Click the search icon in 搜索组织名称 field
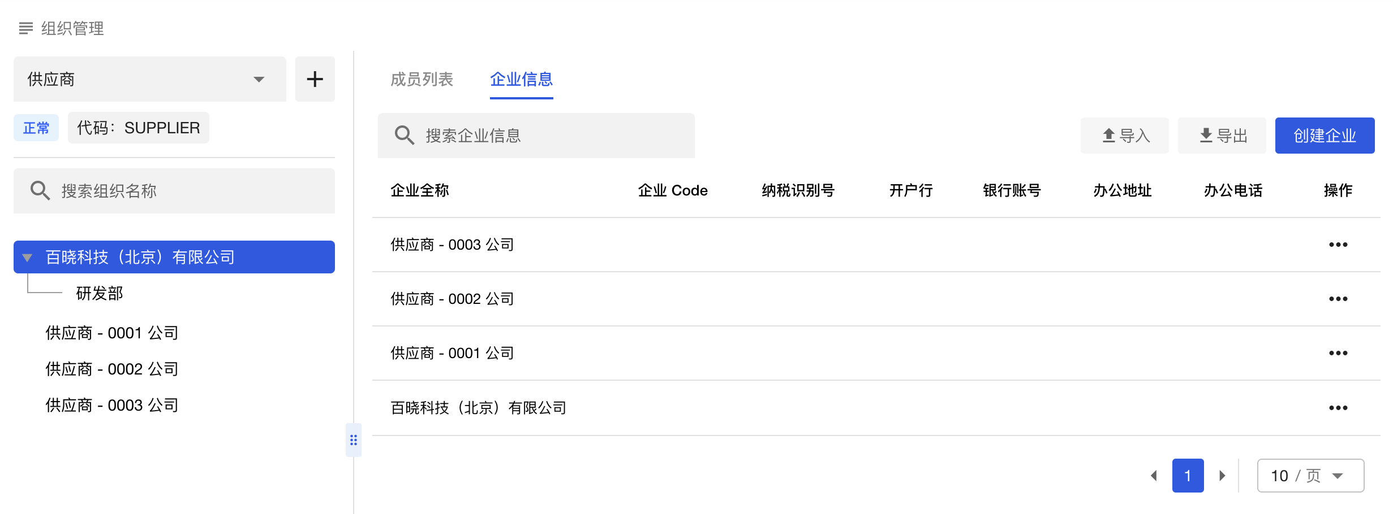This screenshot has height=514, width=1393. click(x=40, y=191)
